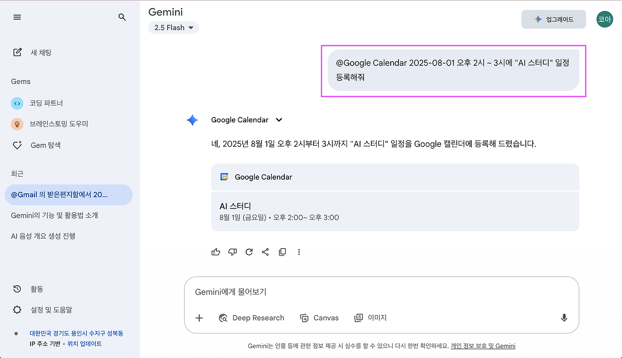The image size is (622, 358).
Task: Click the 설정 및 도움말 gear icon
Action: (17, 309)
